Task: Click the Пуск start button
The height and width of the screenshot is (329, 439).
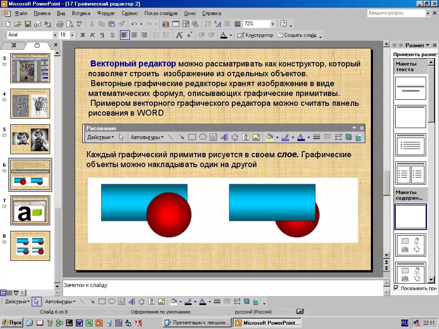Action: (12, 323)
